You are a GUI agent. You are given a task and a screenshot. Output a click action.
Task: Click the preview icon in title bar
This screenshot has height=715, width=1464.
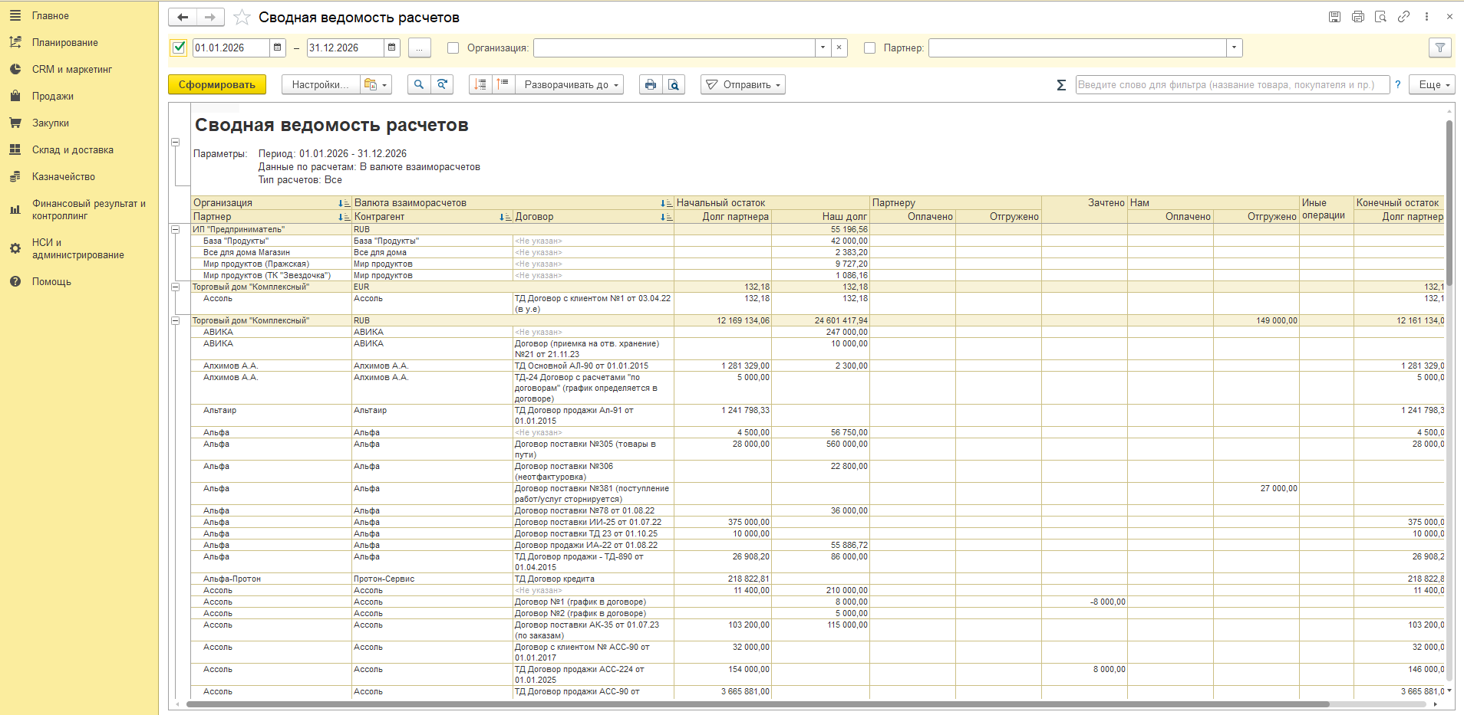(1381, 17)
